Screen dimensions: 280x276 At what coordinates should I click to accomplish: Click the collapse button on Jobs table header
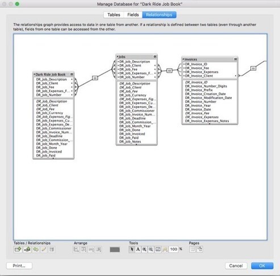pos(155,56)
